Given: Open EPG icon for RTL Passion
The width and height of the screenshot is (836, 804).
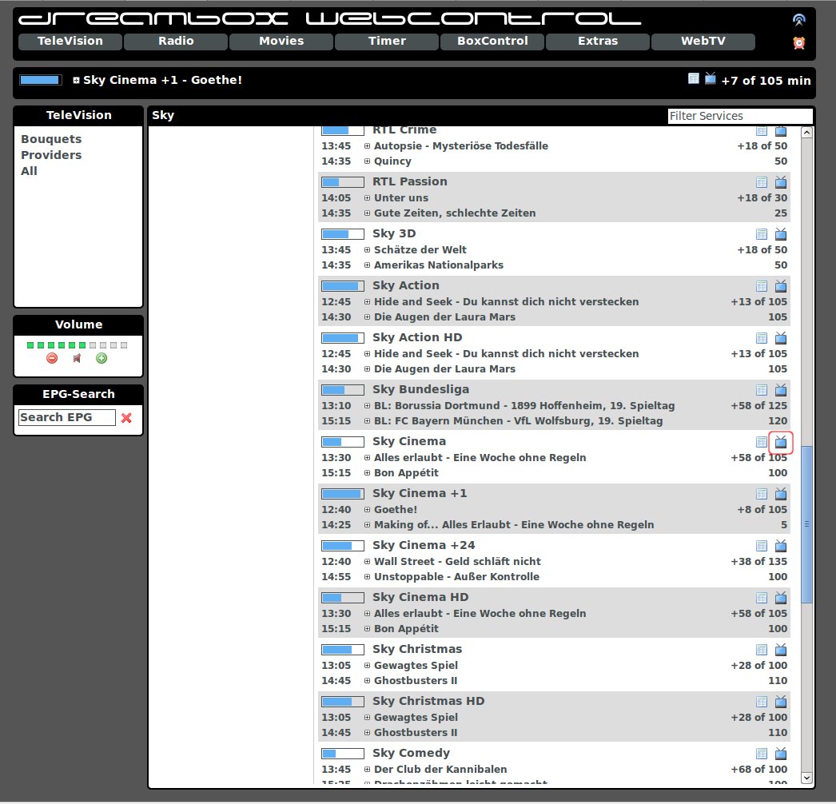Looking at the screenshot, I should tap(762, 182).
